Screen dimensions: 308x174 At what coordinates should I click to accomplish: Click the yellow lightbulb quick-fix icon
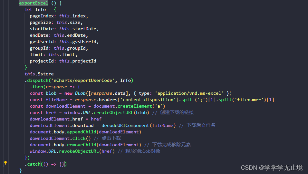(x=5, y=163)
